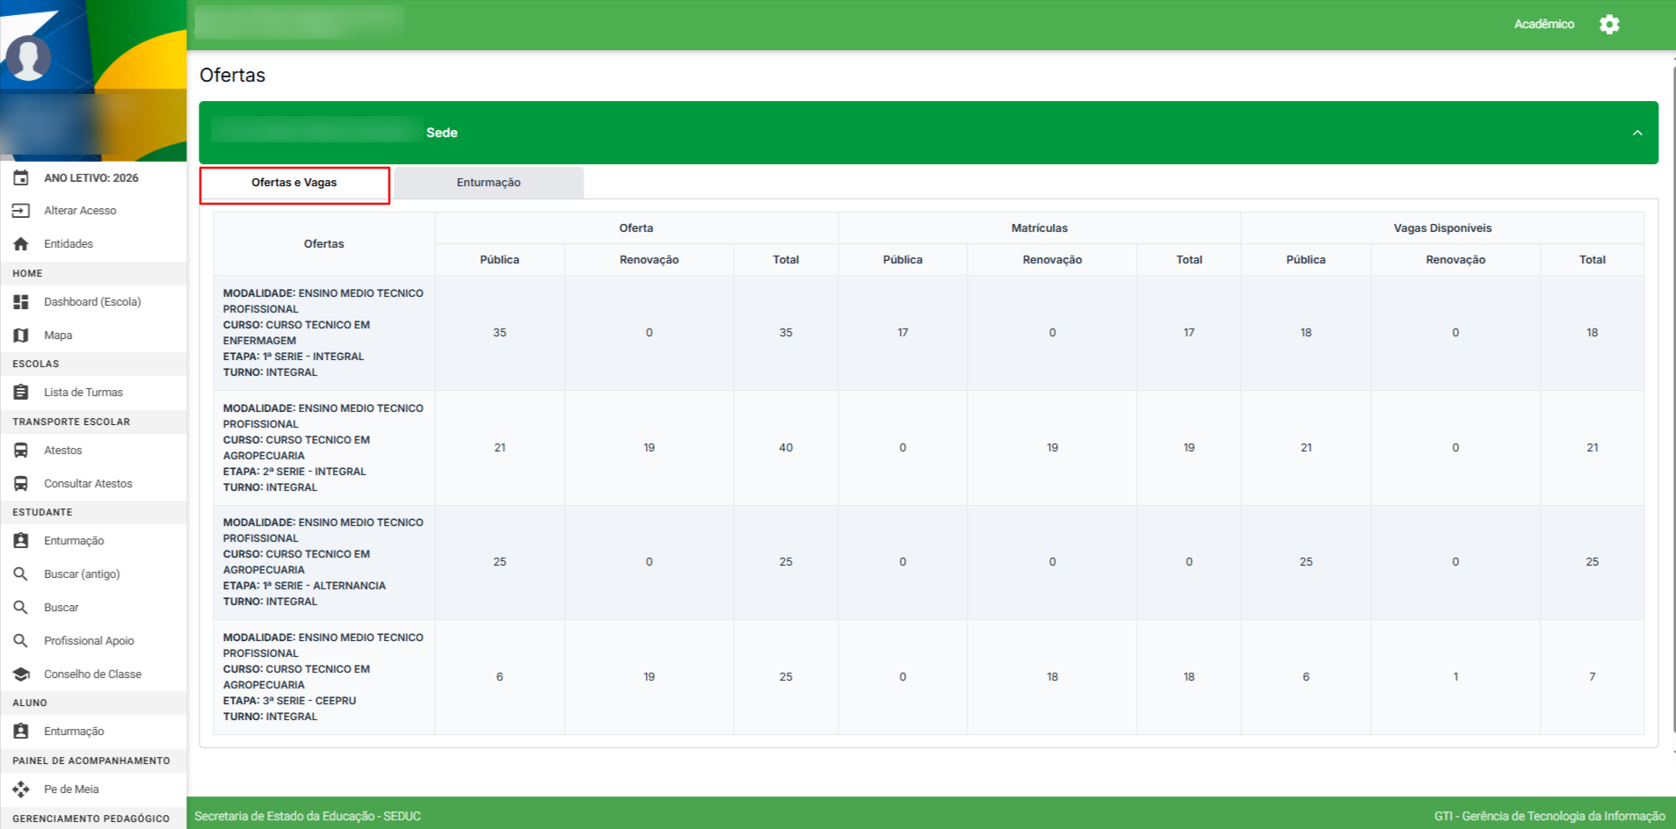Click the user profile avatar icon

28,59
